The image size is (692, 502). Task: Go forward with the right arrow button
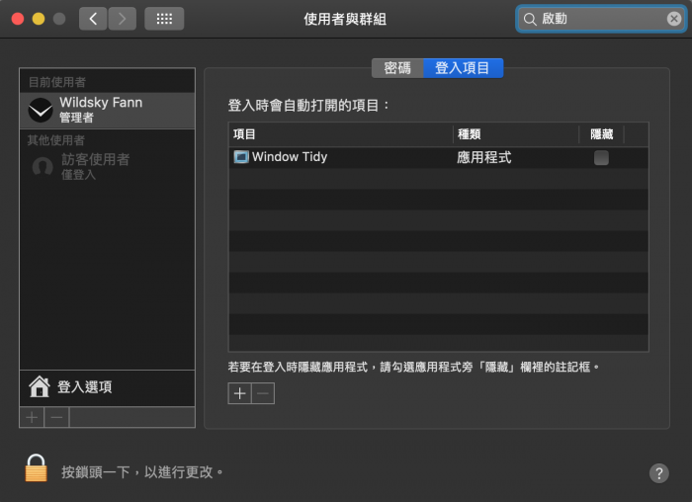coord(123,19)
